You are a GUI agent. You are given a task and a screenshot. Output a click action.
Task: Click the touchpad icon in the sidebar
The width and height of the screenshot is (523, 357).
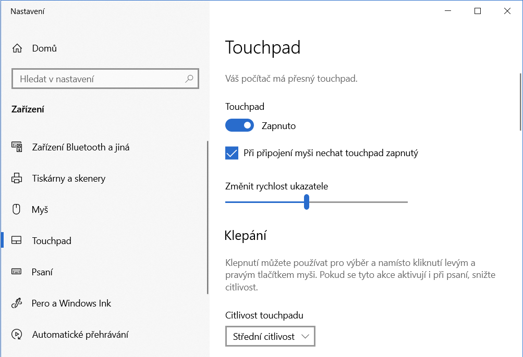click(16, 240)
